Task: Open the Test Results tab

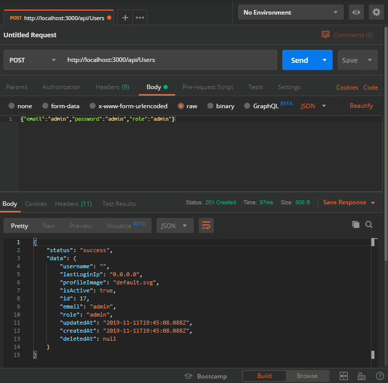Action: (119, 204)
